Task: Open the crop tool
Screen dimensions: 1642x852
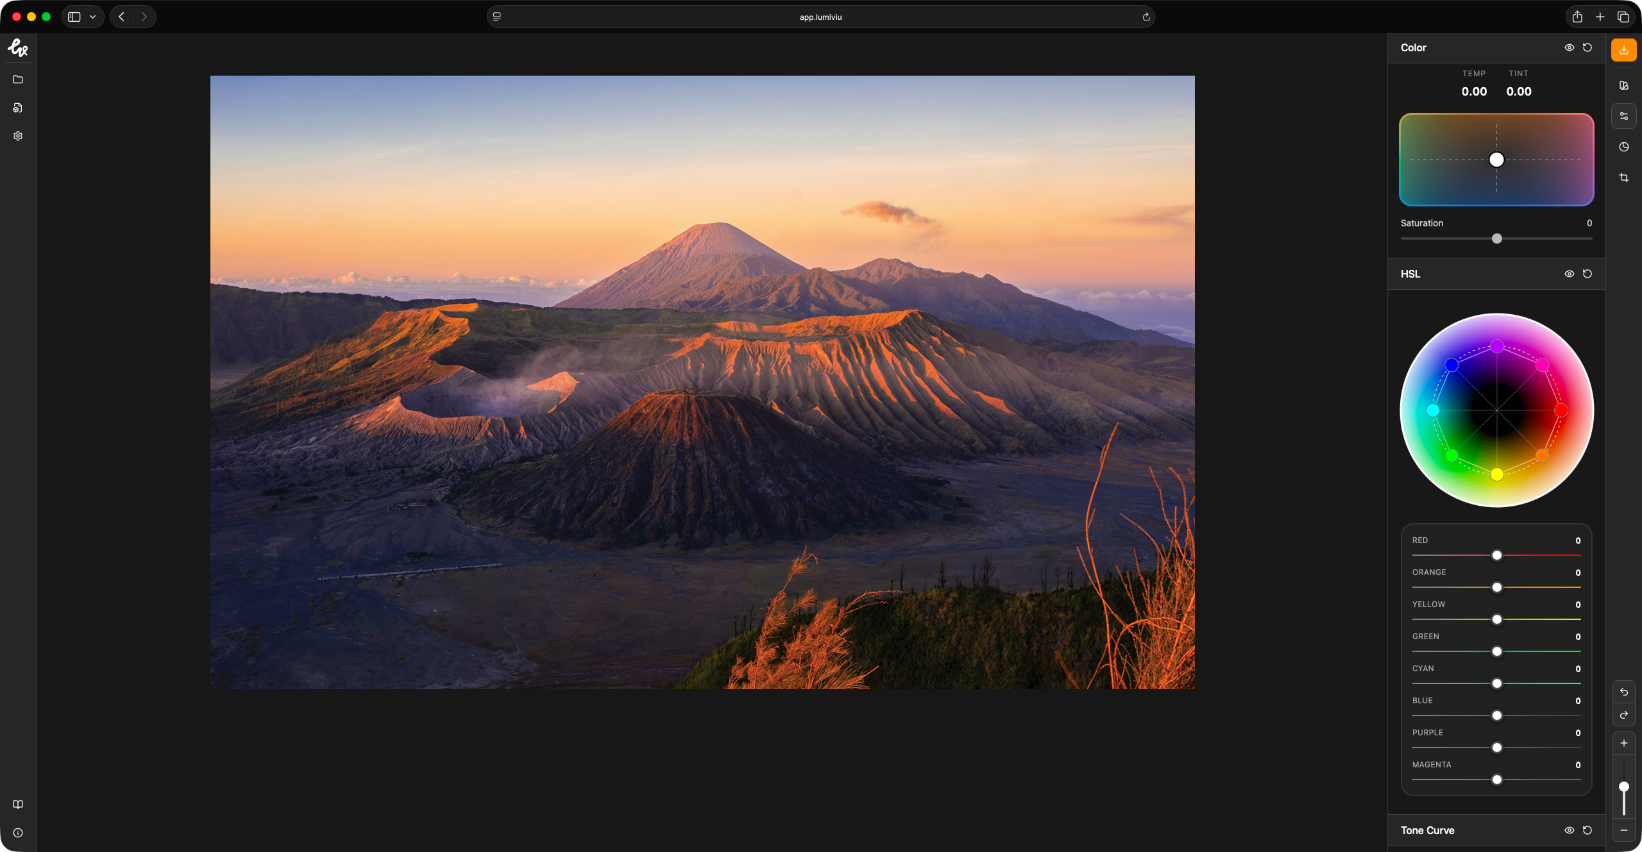Action: click(x=1623, y=178)
